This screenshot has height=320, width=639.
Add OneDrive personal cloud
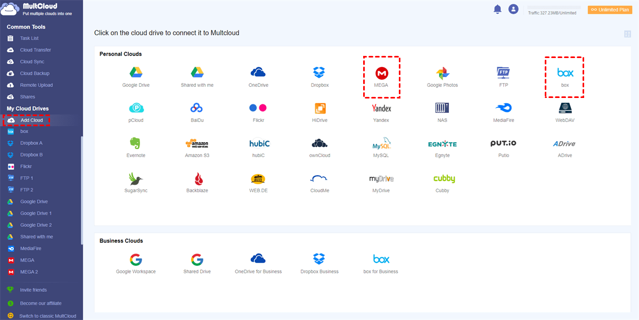(258, 77)
